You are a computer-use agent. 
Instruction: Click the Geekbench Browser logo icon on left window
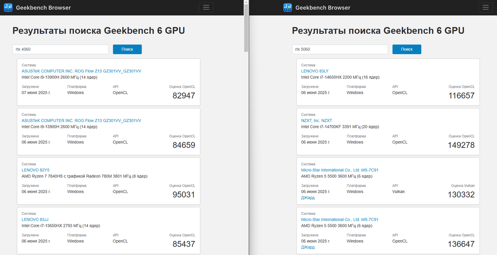(x=8, y=7)
